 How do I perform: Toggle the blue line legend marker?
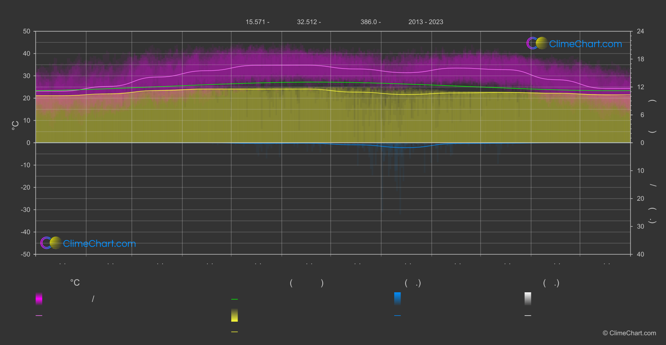[397, 316]
